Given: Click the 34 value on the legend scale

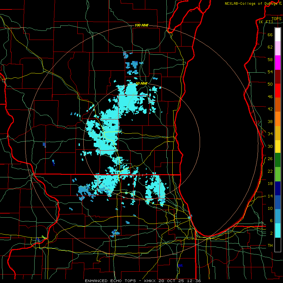Looking at the screenshot, I should pyautogui.click(x=270, y=134).
